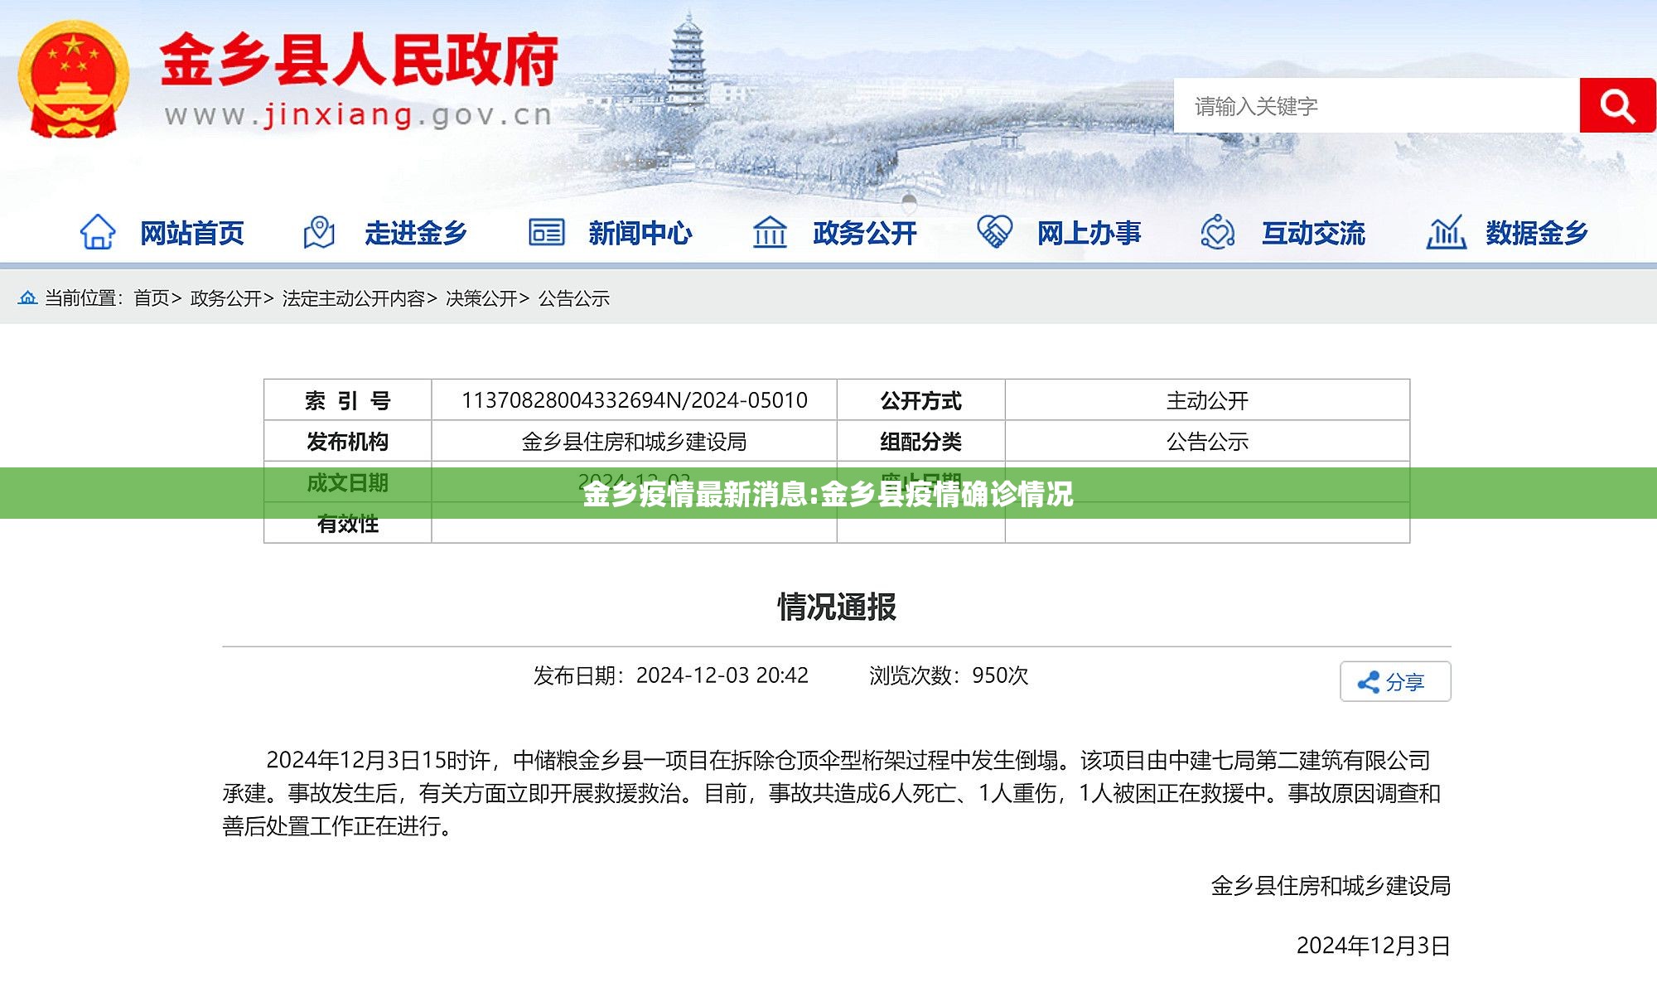
Task: Click the 浏览次数 950次 text
Action: click(949, 675)
